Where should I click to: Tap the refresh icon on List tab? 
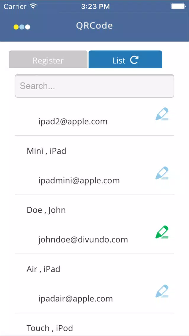[134, 60]
